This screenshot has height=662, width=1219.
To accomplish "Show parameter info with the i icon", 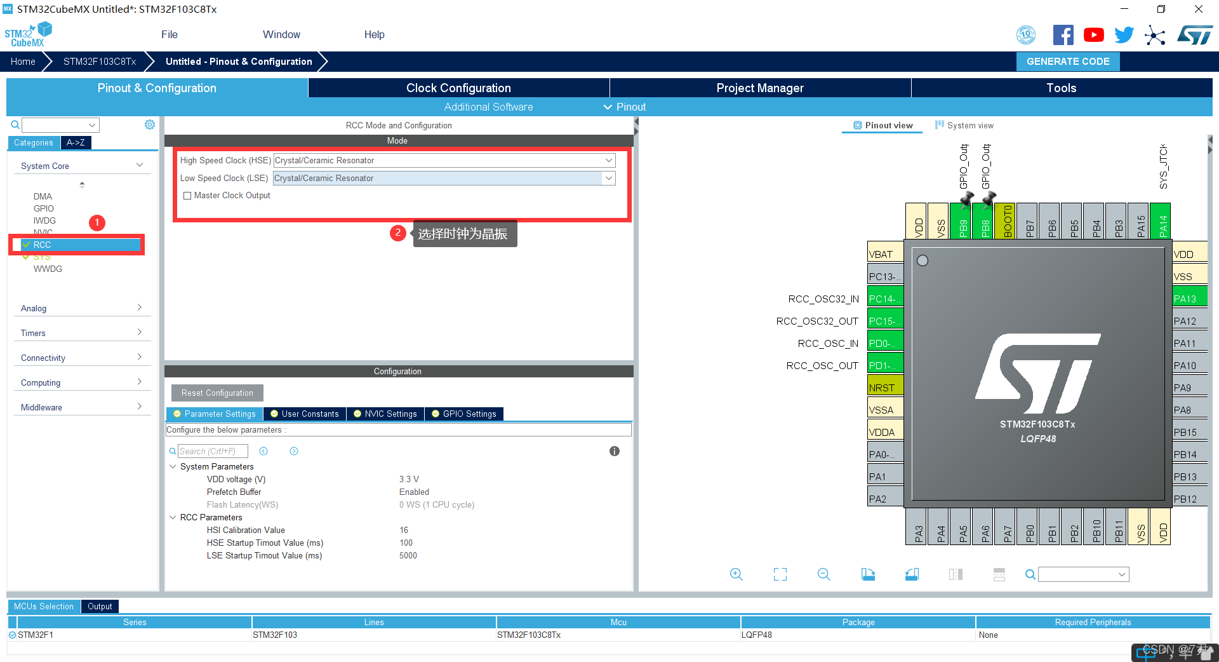I will click(615, 451).
